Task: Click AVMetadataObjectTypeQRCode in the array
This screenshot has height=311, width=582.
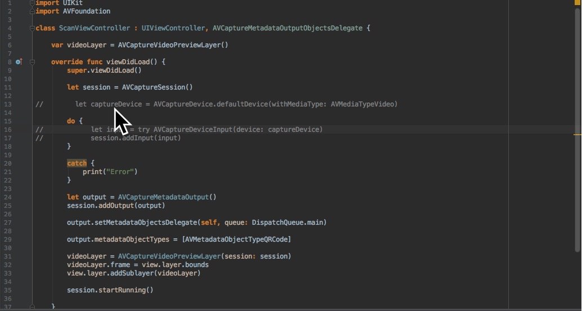Action: coord(236,239)
